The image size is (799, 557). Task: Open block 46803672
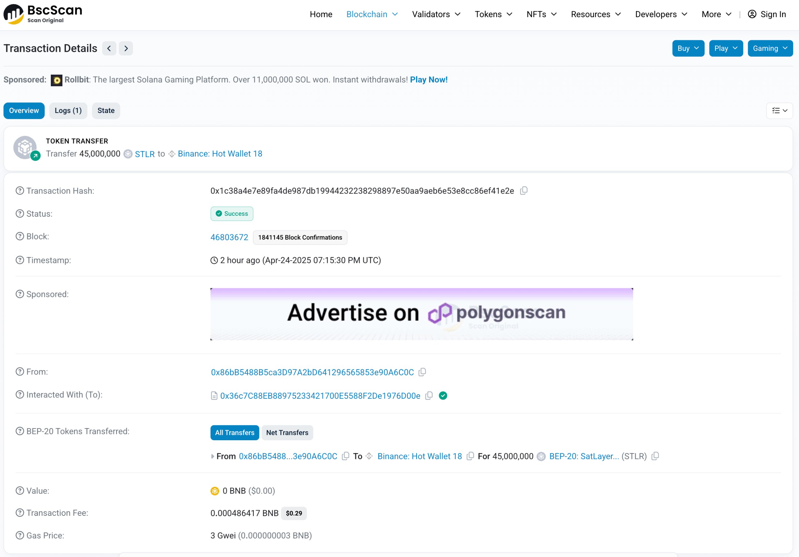[229, 237]
